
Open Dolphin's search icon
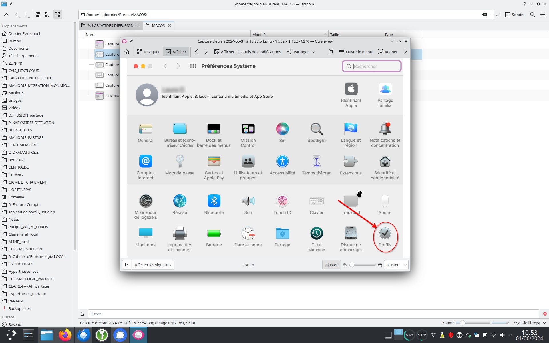[532, 15]
